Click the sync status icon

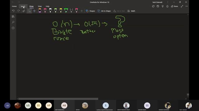click(153, 6)
